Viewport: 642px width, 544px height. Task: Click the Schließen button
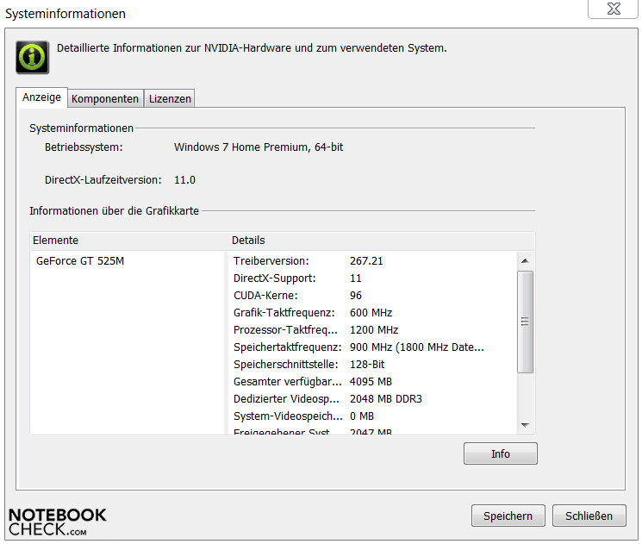(x=589, y=516)
